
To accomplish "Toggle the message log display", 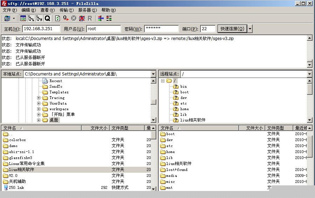I will pos(23,19).
